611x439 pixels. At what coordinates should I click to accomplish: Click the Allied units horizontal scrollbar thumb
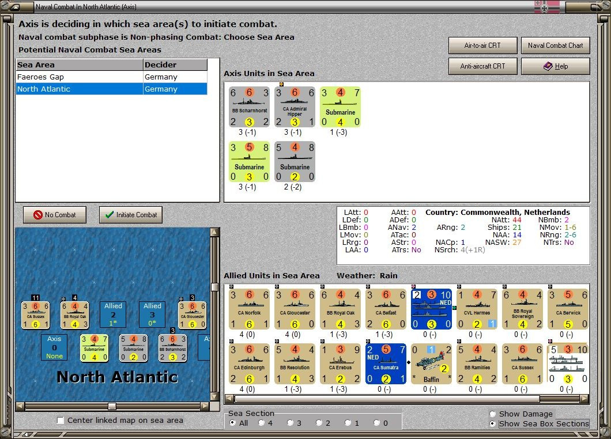click(387, 399)
